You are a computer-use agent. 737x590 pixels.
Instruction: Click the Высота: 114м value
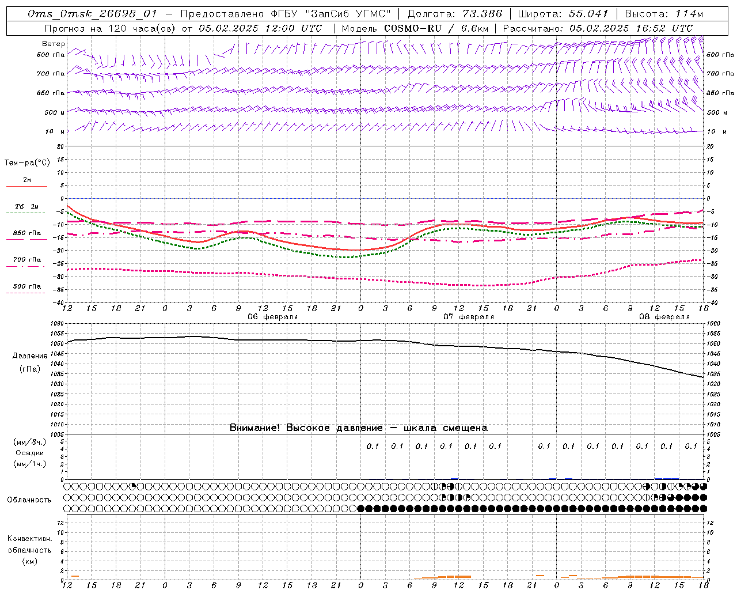(x=664, y=14)
